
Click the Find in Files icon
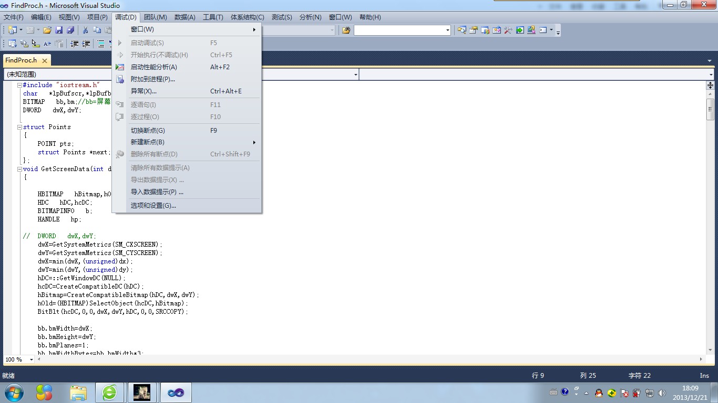pos(346,30)
